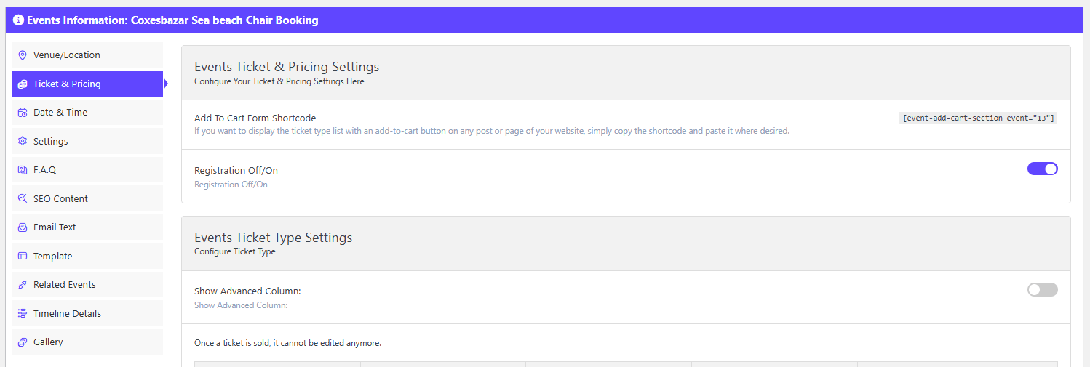Viewport: 1090px width, 367px height.
Task: Click the Timeline Details icon
Action: [23, 313]
